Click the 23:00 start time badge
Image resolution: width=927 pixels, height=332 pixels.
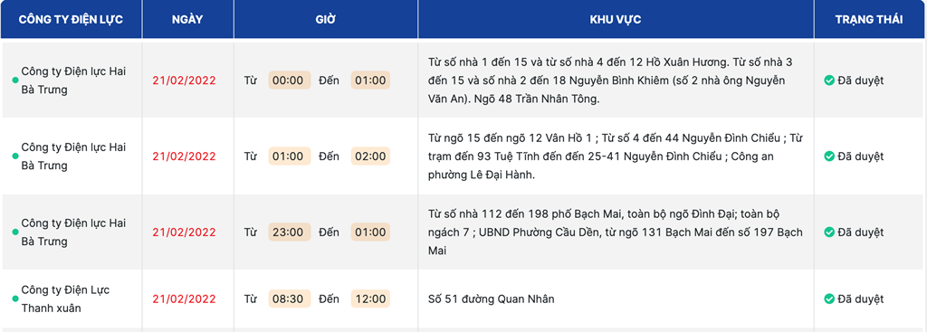coord(289,232)
